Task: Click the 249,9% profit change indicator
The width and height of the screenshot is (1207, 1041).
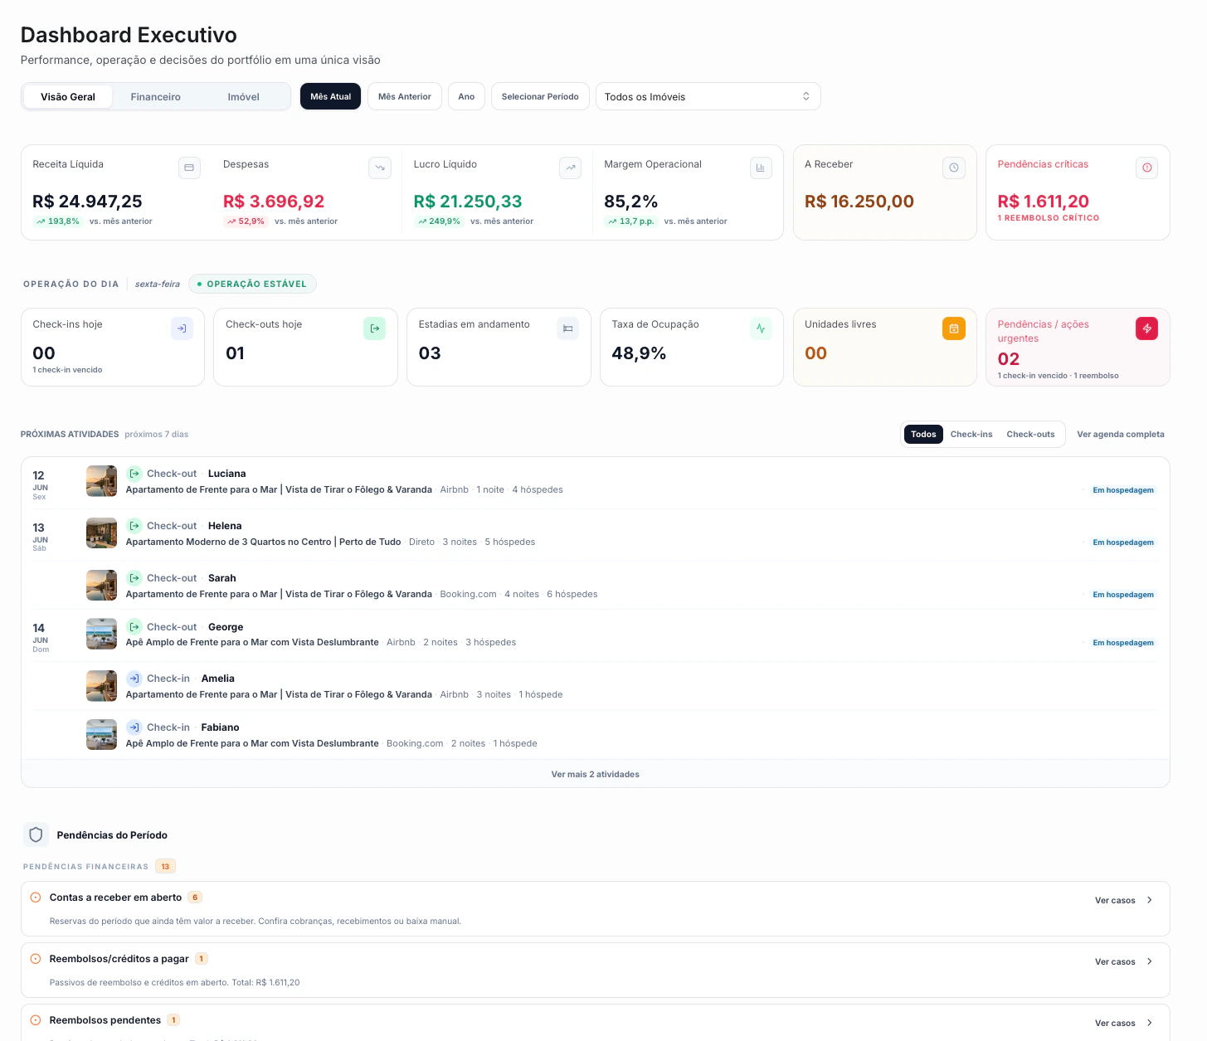Action: pyautogui.click(x=439, y=221)
